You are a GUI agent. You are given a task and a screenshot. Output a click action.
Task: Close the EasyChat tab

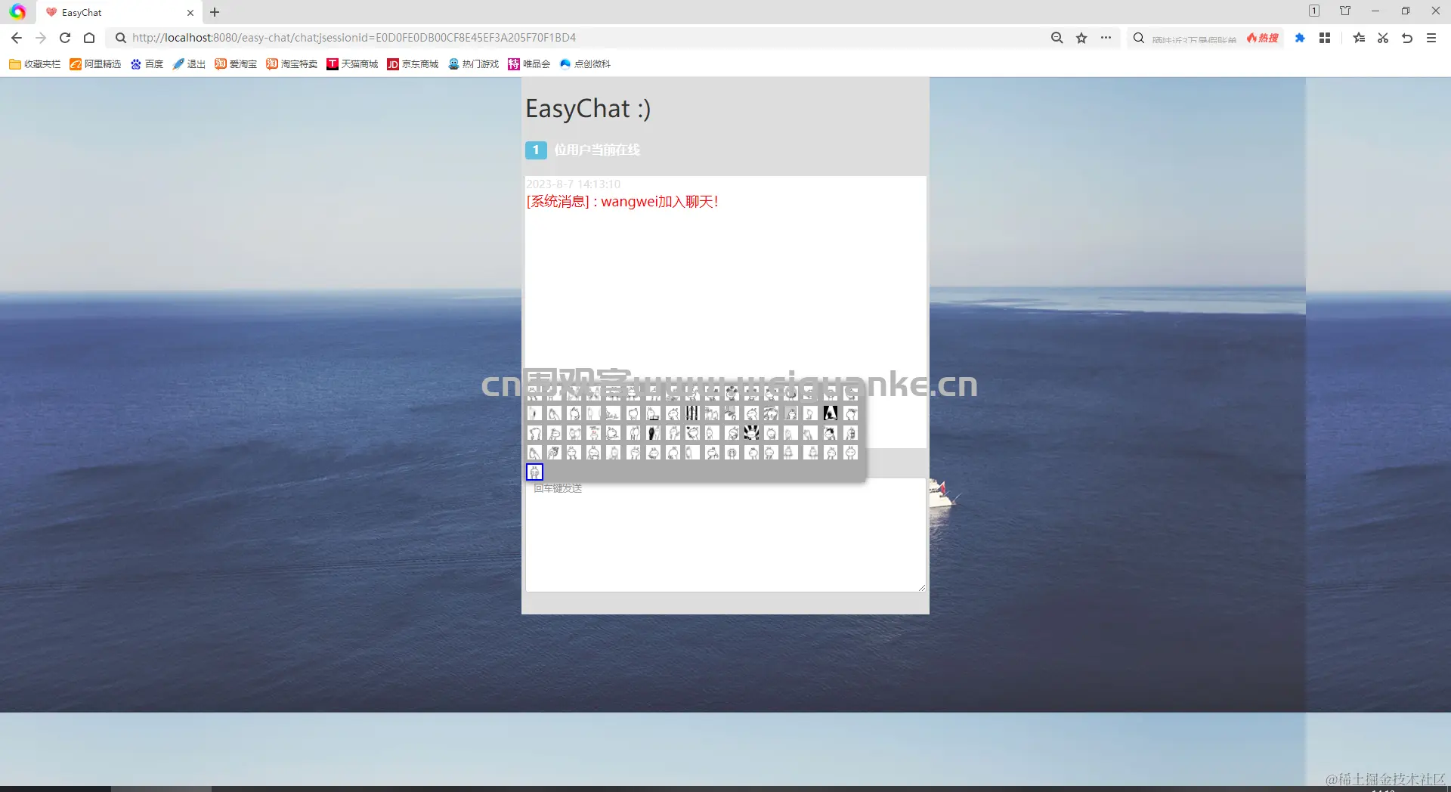[190, 13]
